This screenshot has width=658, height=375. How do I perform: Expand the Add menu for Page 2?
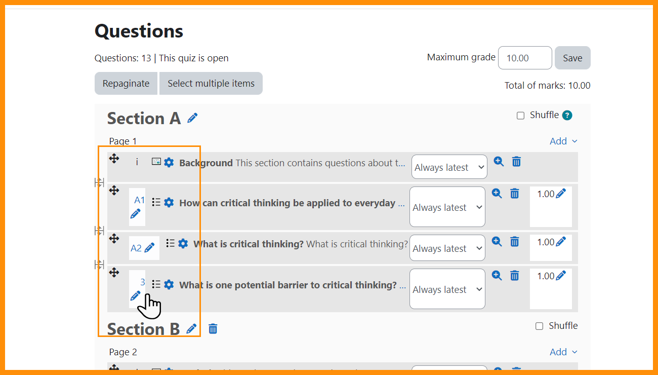[563, 352]
